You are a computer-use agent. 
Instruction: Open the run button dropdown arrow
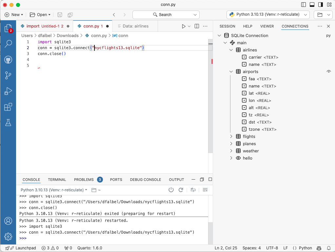coord(189,26)
